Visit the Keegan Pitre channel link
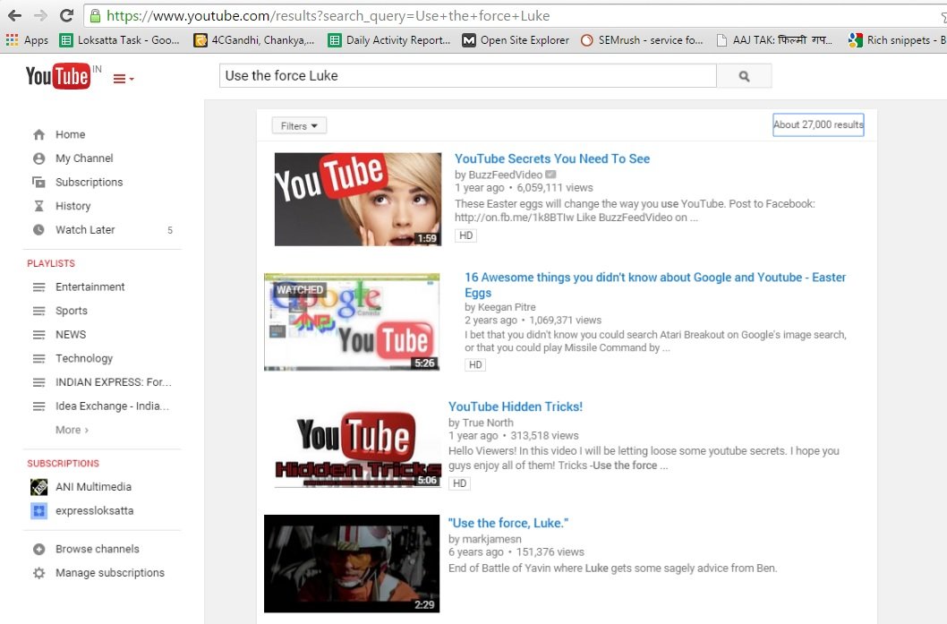The height and width of the screenshot is (624, 947). point(507,307)
